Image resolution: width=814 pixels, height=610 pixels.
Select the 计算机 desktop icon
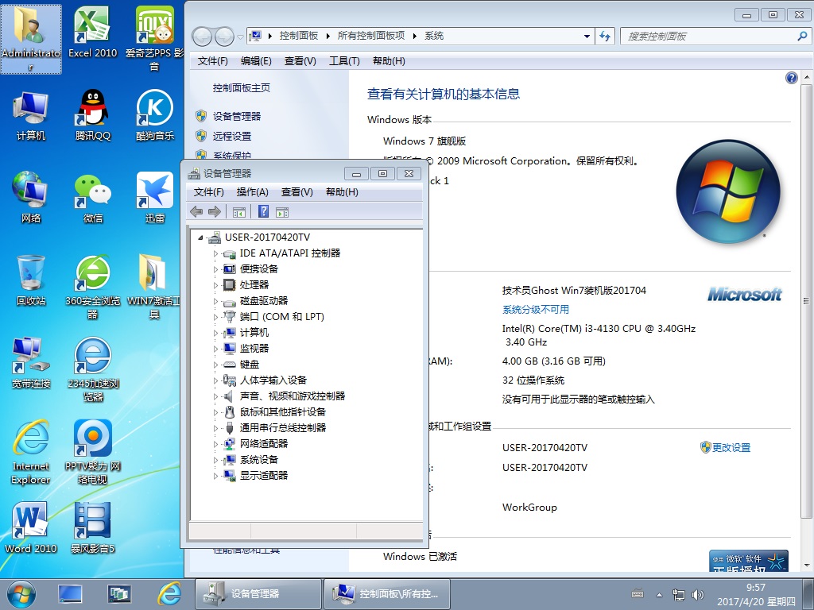pyautogui.click(x=31, y=115)
